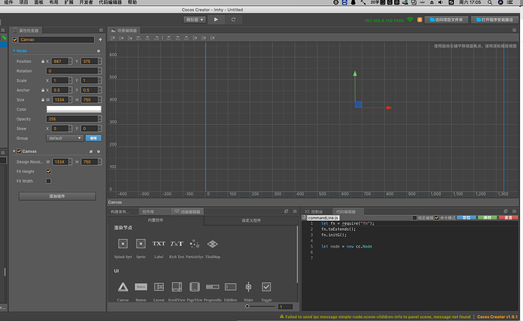The height and width of the screenshot is (321, 523).
Task: Toggle the Canvas node active checkbox
Action: (x=15, y=39)
